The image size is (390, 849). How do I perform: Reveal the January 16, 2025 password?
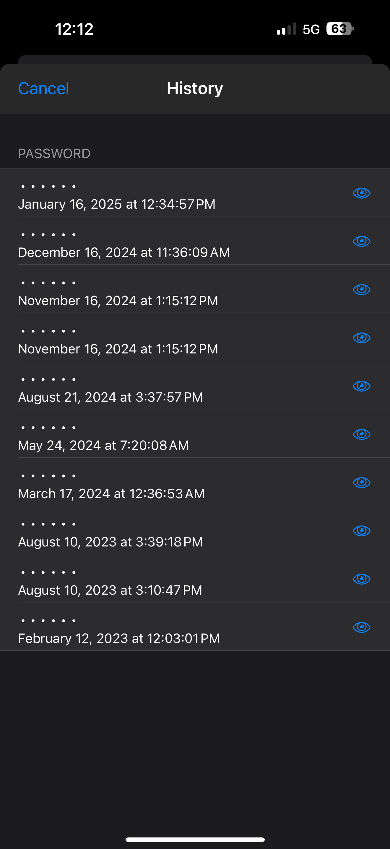pos(361,193)
